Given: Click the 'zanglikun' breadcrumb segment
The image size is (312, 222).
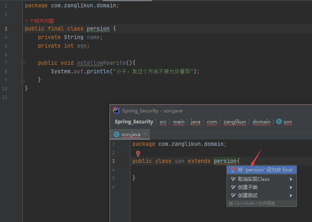Looking at the screenshot, I should point(235,122).
